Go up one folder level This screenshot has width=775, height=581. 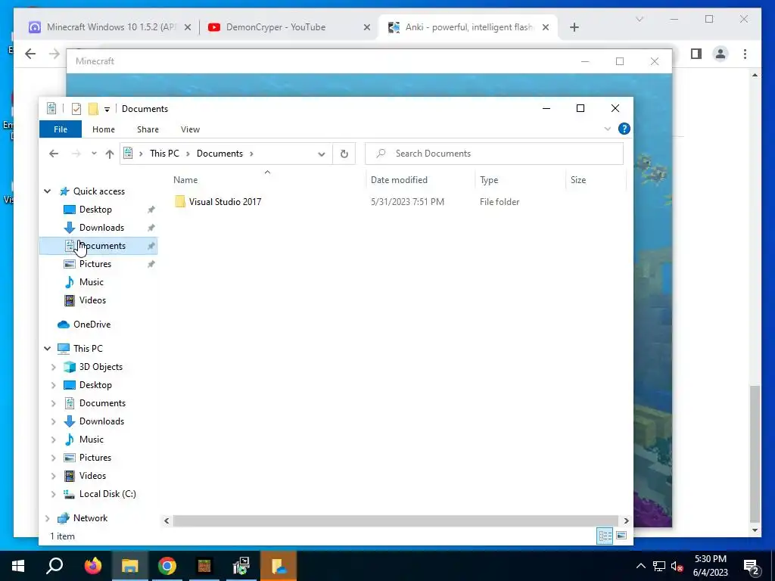click(110, 154)
